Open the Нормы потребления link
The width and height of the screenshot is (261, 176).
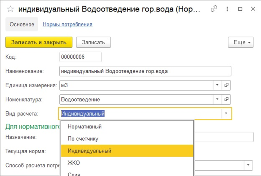point(67,24)
